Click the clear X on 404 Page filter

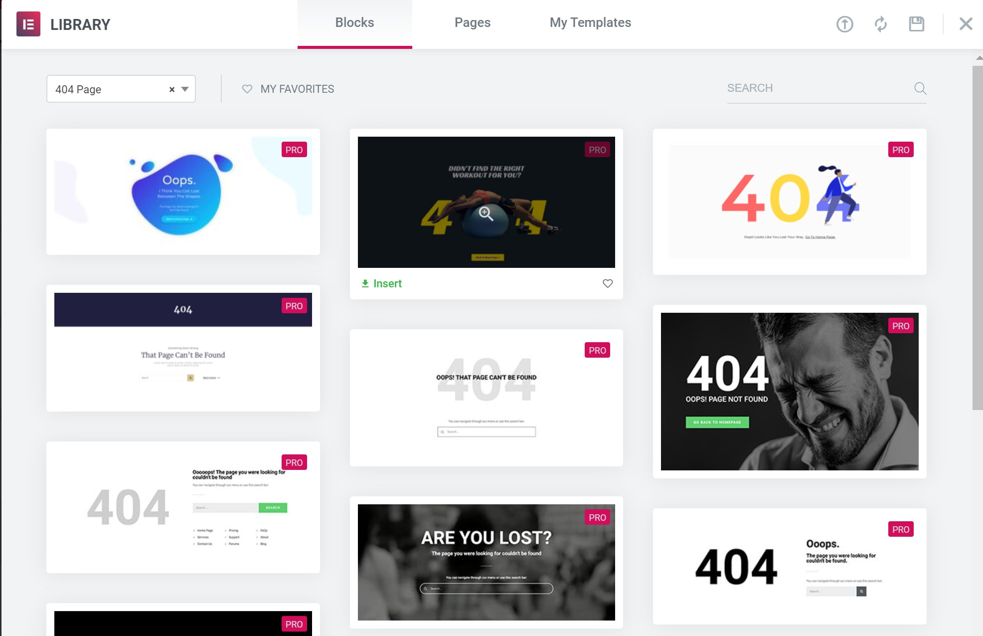172,89
